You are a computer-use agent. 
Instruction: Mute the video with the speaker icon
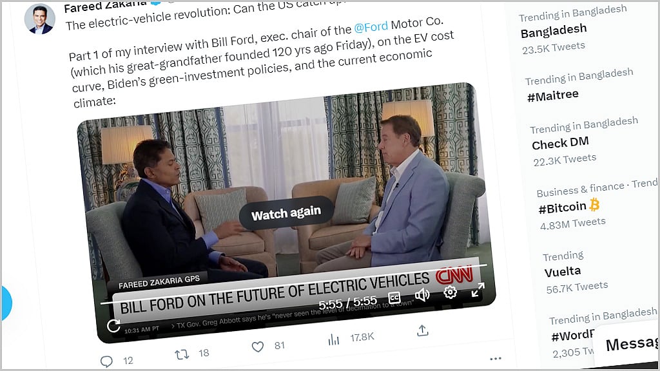pyautogui.click(x=422, y=294)
